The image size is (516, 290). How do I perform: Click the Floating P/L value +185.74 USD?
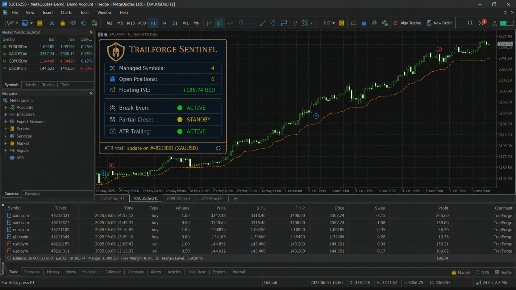(x=199, y=90)
